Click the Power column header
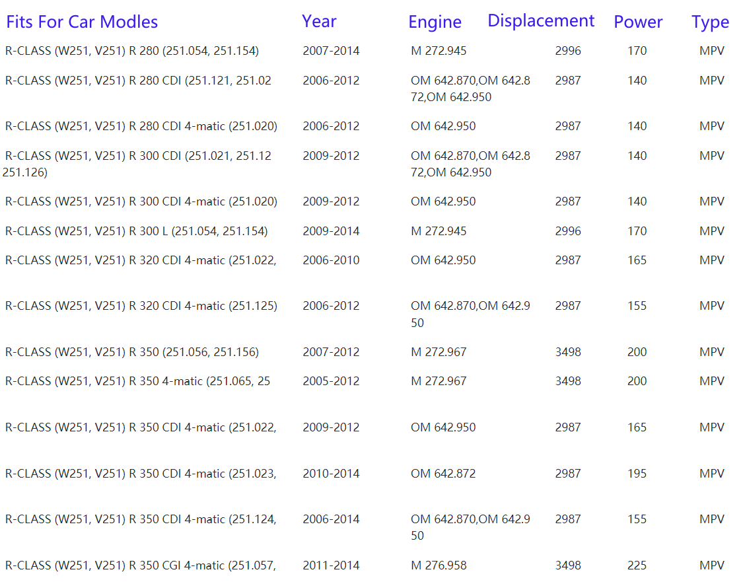The width and height of the screenshot is (743, 582). click(x=638, y=22)
